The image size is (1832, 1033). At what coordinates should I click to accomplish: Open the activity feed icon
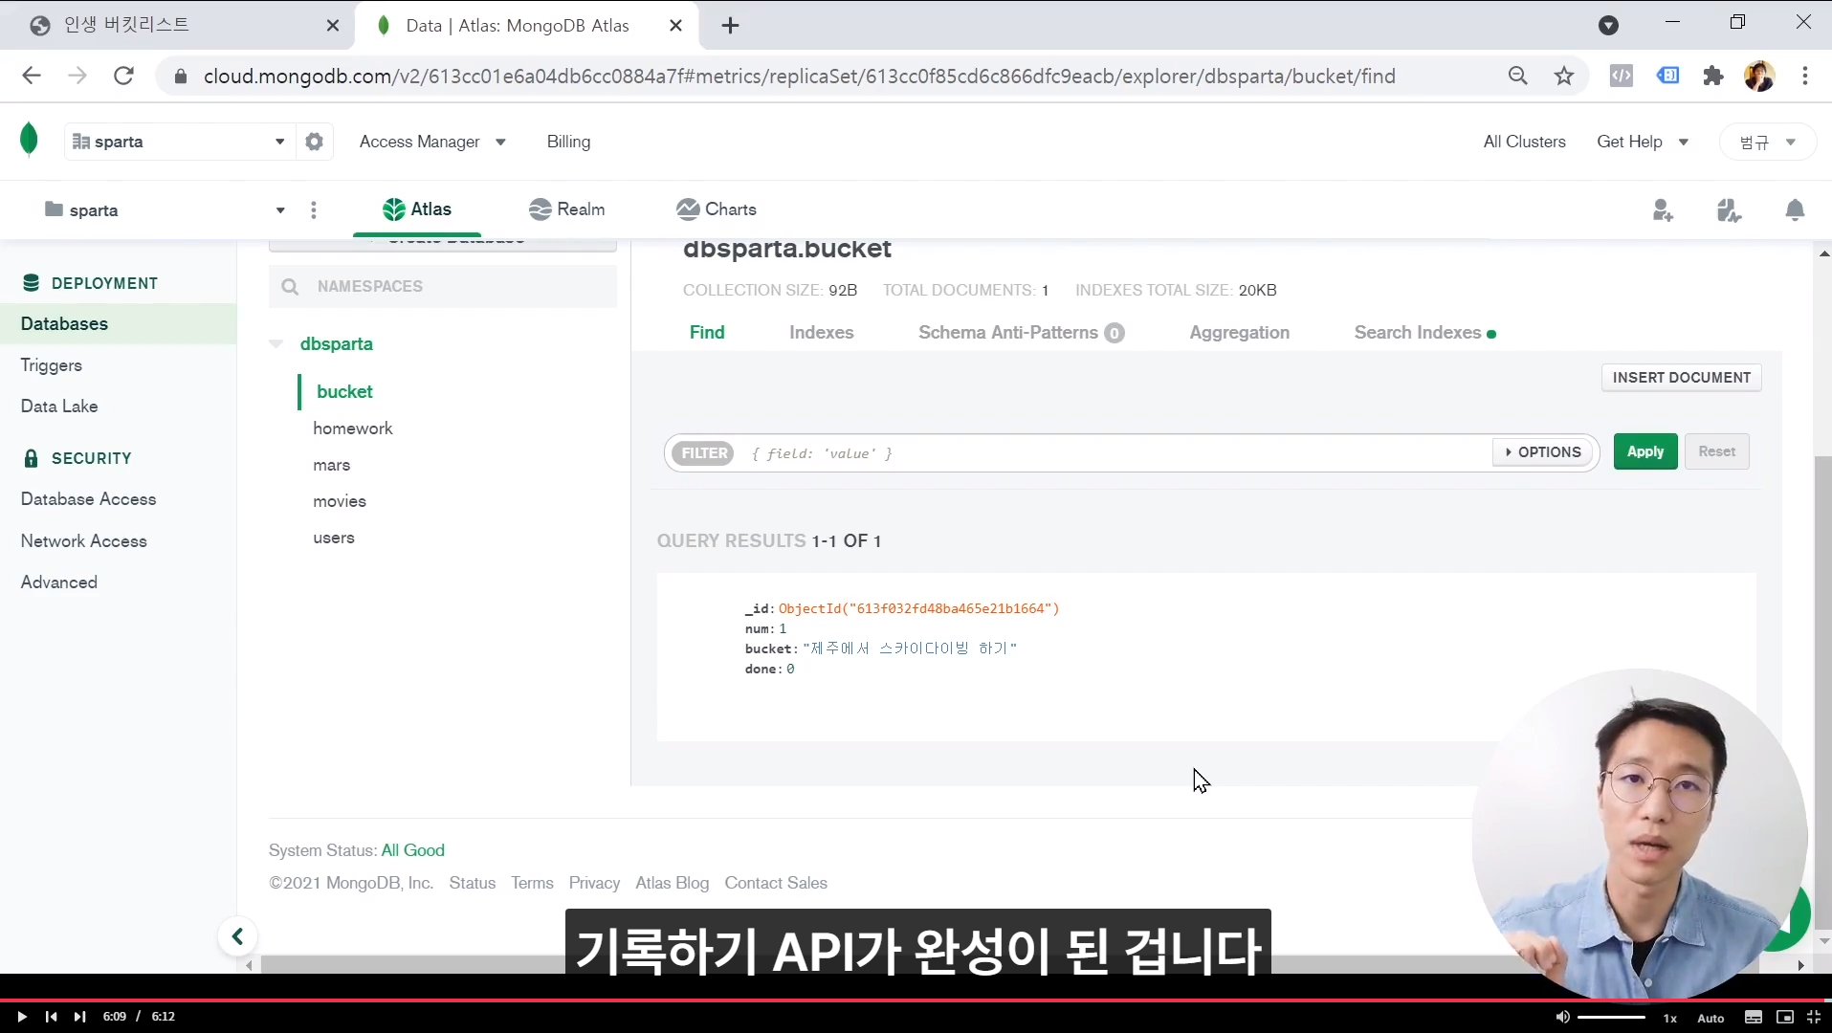click(x=1729, y=209)
